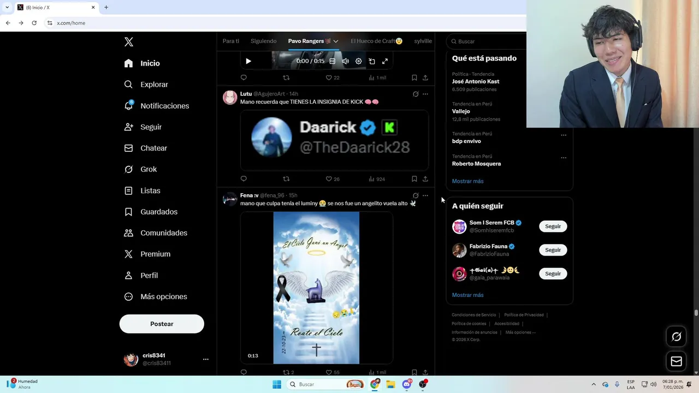Share the top video post

click(425, 78)
